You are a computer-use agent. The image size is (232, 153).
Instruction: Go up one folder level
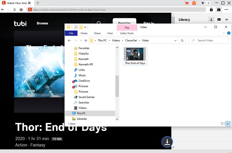pyautogui.click(x=86, y=40)
